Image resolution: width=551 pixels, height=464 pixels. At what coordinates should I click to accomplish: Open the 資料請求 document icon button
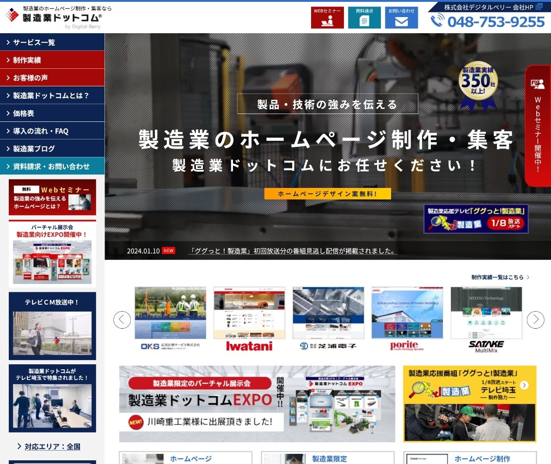364,18
